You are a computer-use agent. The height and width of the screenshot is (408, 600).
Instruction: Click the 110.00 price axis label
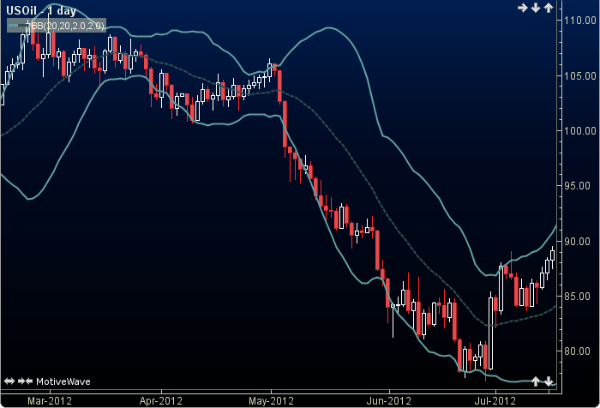coord(580,21)
